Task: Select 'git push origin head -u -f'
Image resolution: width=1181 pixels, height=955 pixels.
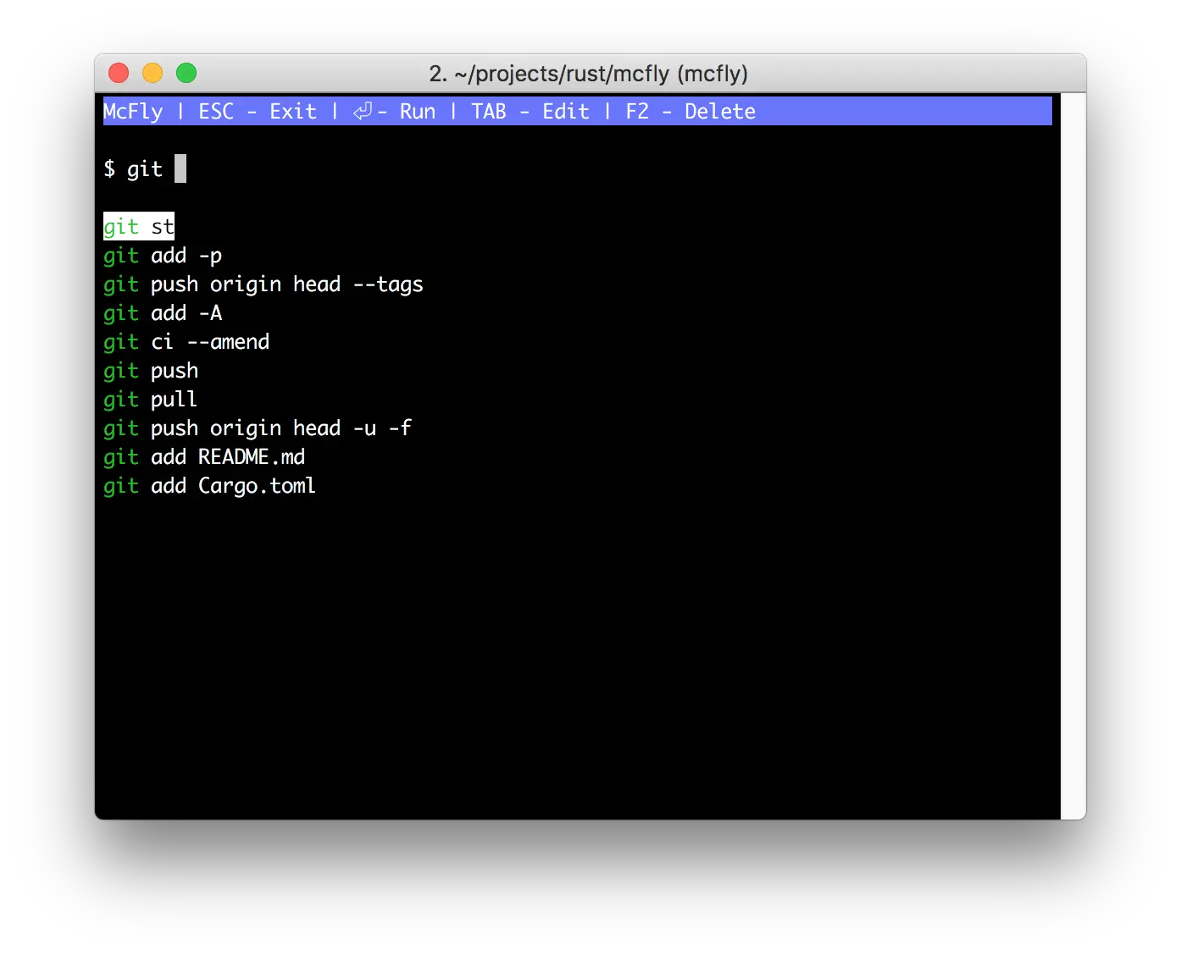Action: [257, 428]
